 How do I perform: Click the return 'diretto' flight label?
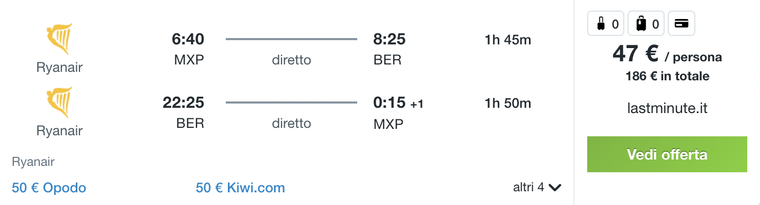(291, 124)
